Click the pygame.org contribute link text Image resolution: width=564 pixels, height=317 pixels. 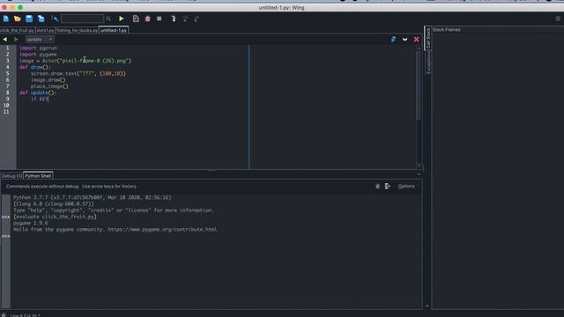click(x=162, y=229)
